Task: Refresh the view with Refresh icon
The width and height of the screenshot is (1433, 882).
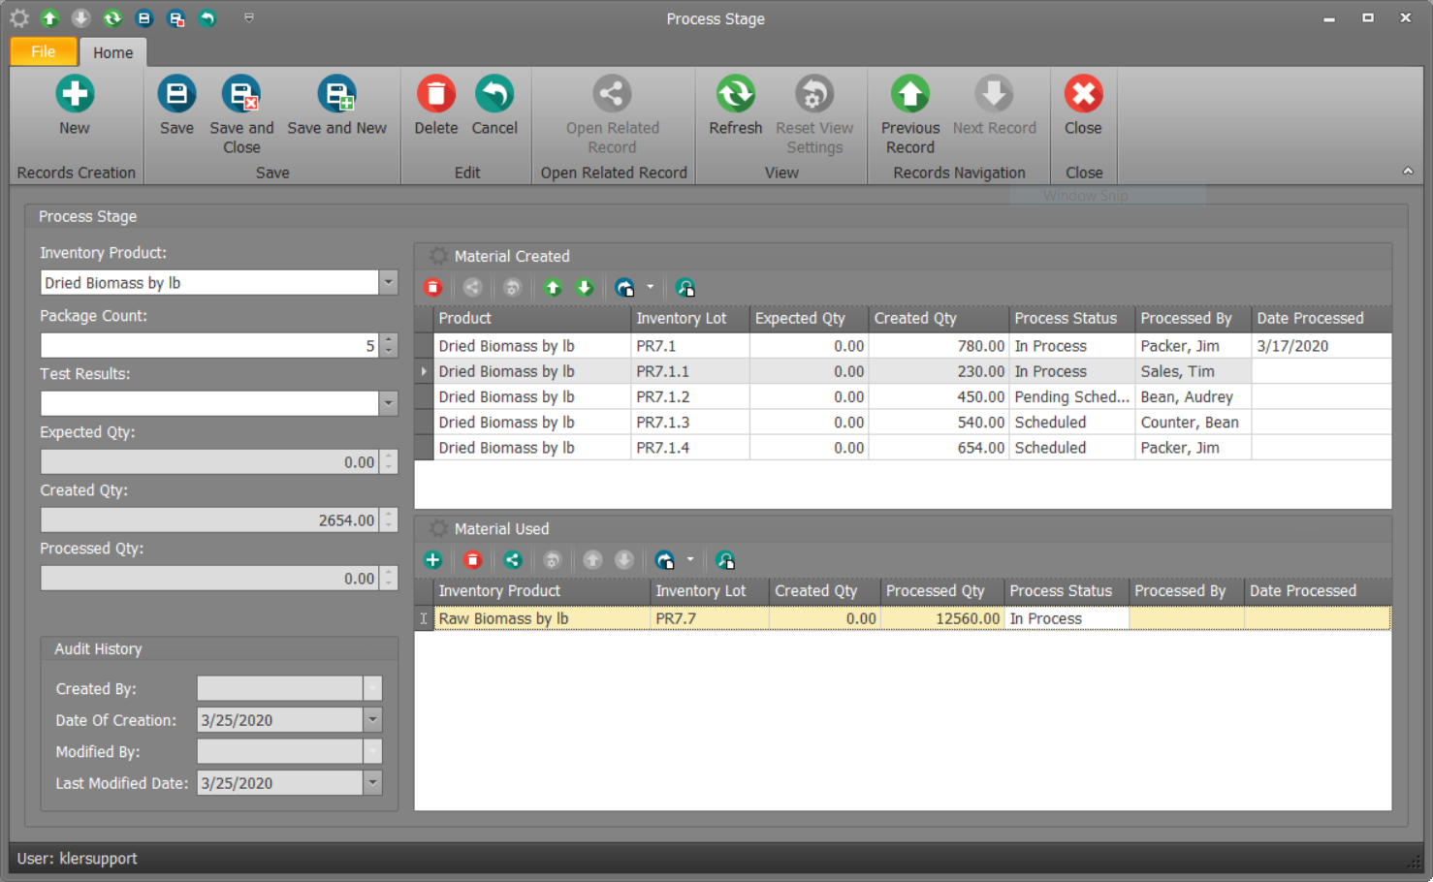Action: pos(735,95)
